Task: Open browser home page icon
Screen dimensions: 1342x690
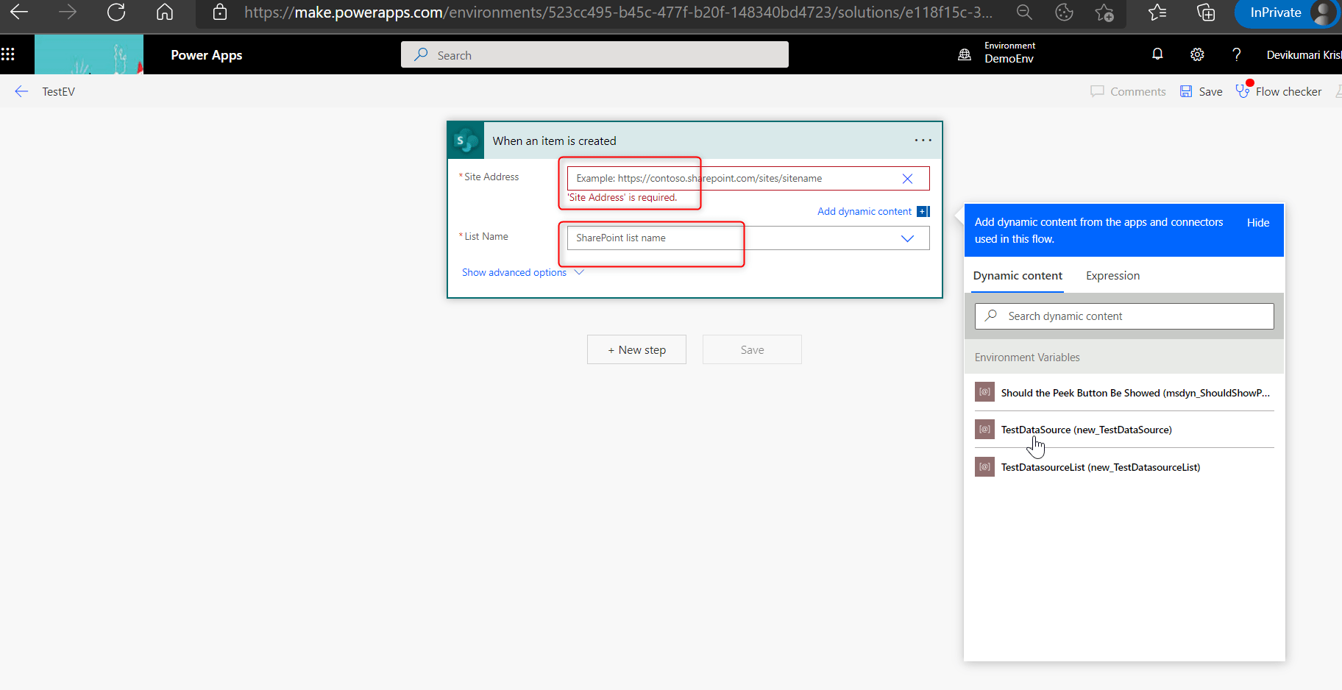Action: pos(165,12)
